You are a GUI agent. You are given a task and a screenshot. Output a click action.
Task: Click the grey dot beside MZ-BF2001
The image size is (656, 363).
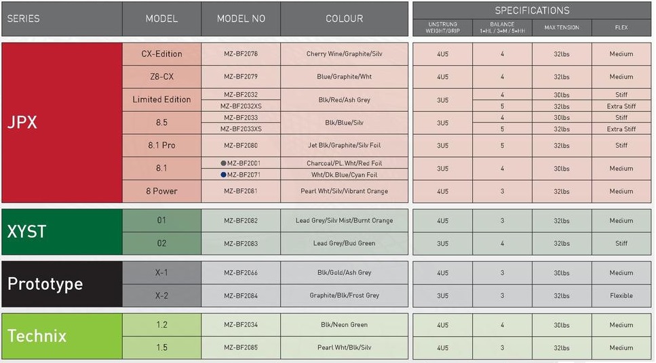coord(223,163)
